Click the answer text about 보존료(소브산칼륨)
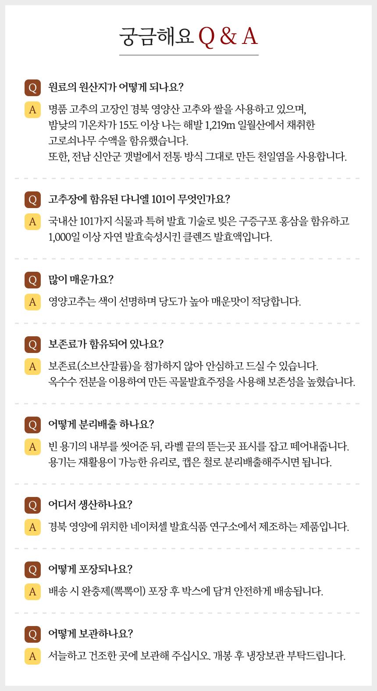This screenshot has width=377, height=691. (x=202, y=374)
